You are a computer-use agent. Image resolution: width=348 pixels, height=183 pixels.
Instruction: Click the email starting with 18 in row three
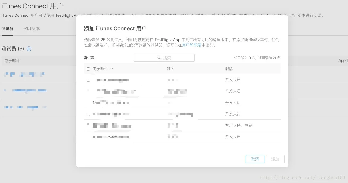point(112,103)
